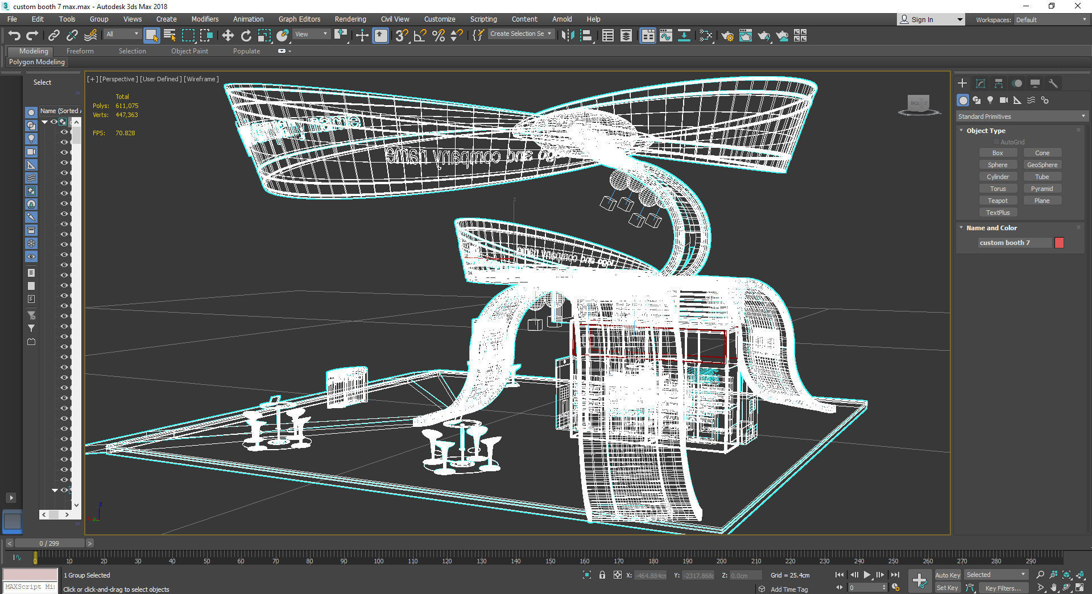Click the Undo arrow icon
This screenshot has width=1092, height=594.
pyautogui.click(x=14, y=36)
